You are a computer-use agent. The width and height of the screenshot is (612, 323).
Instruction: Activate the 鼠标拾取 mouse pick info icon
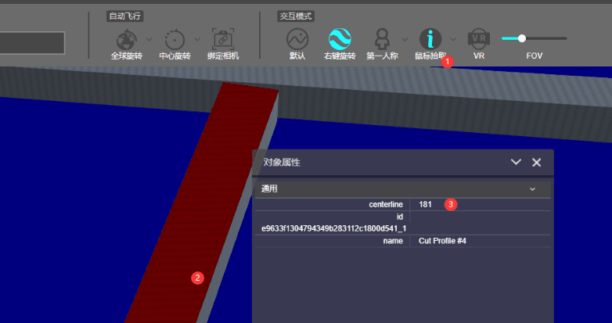[x=430, y=39]
